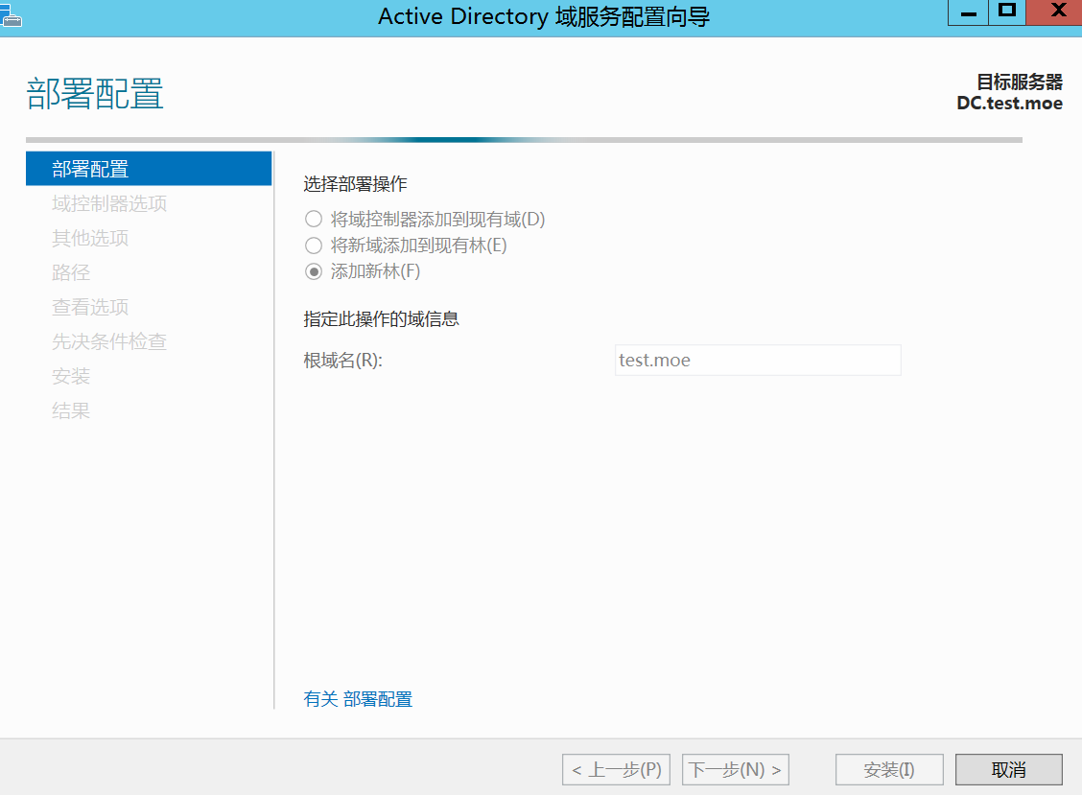Select 将域控制器添加到现有域(D) radio option
This screenshot has width=1082, height=795.
pos(314,220)
